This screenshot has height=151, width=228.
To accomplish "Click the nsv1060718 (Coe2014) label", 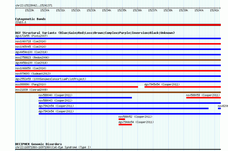I will [x=31, y=42].
